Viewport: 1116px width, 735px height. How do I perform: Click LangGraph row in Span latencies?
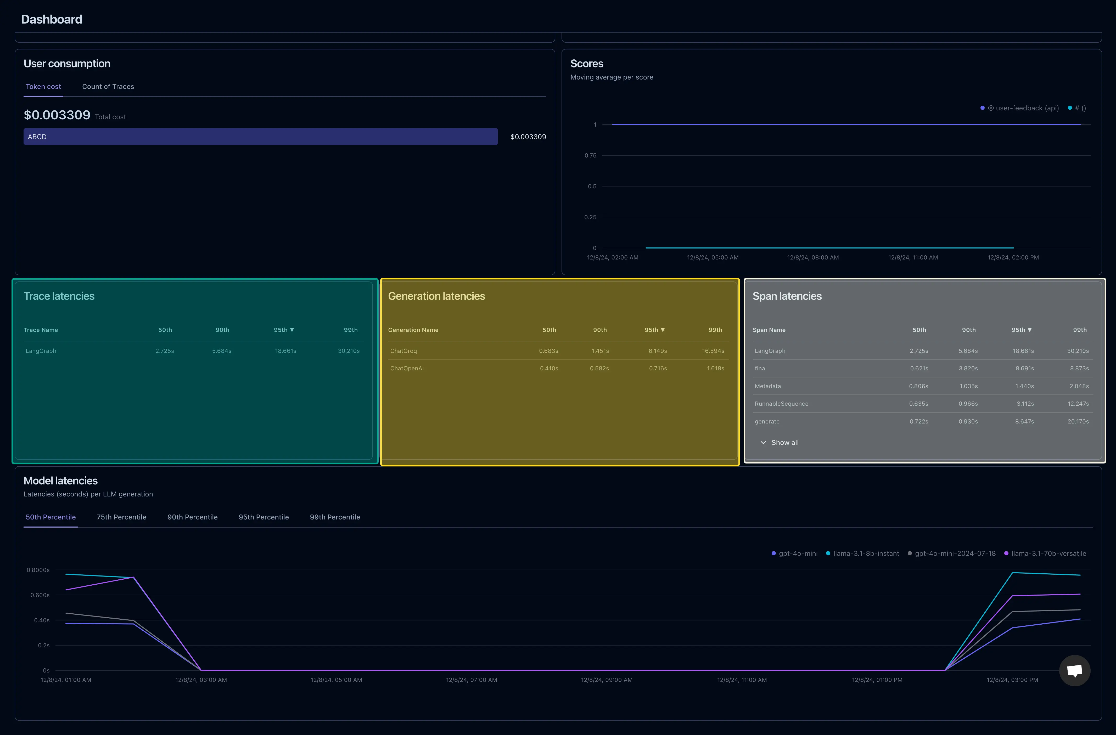923,350
